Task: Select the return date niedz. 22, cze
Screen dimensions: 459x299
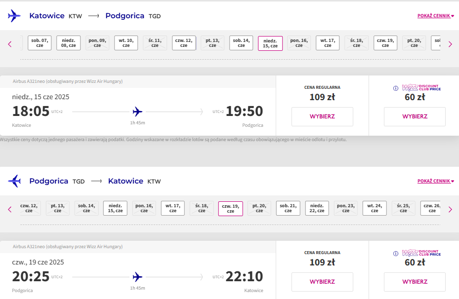Action: (x=317, y=208)
